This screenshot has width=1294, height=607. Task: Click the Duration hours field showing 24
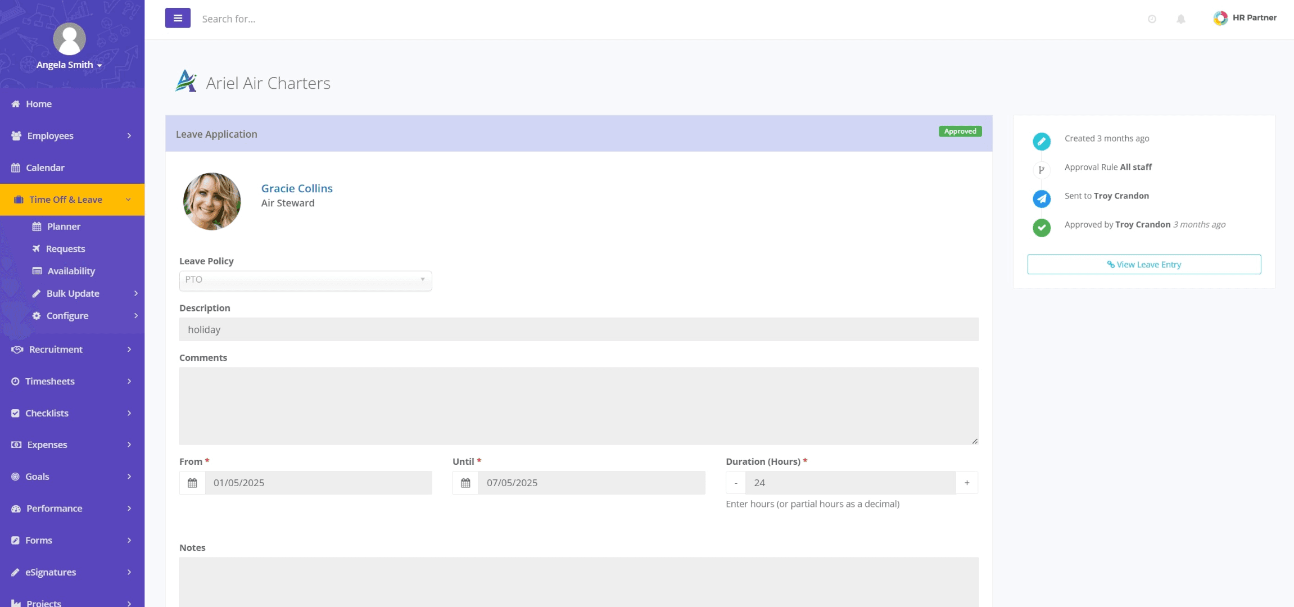[x=850, y=483]
